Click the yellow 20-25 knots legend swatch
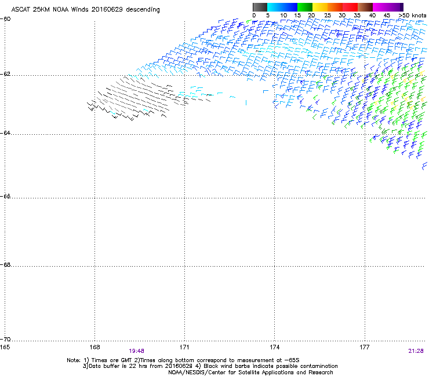Image resolution: width=429 pixels, height=376 pixels. 320,7
